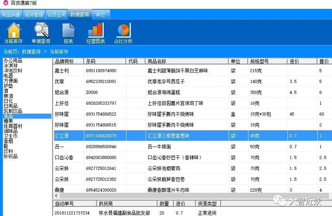Select the 粮油 category

[x=8, y=96]
